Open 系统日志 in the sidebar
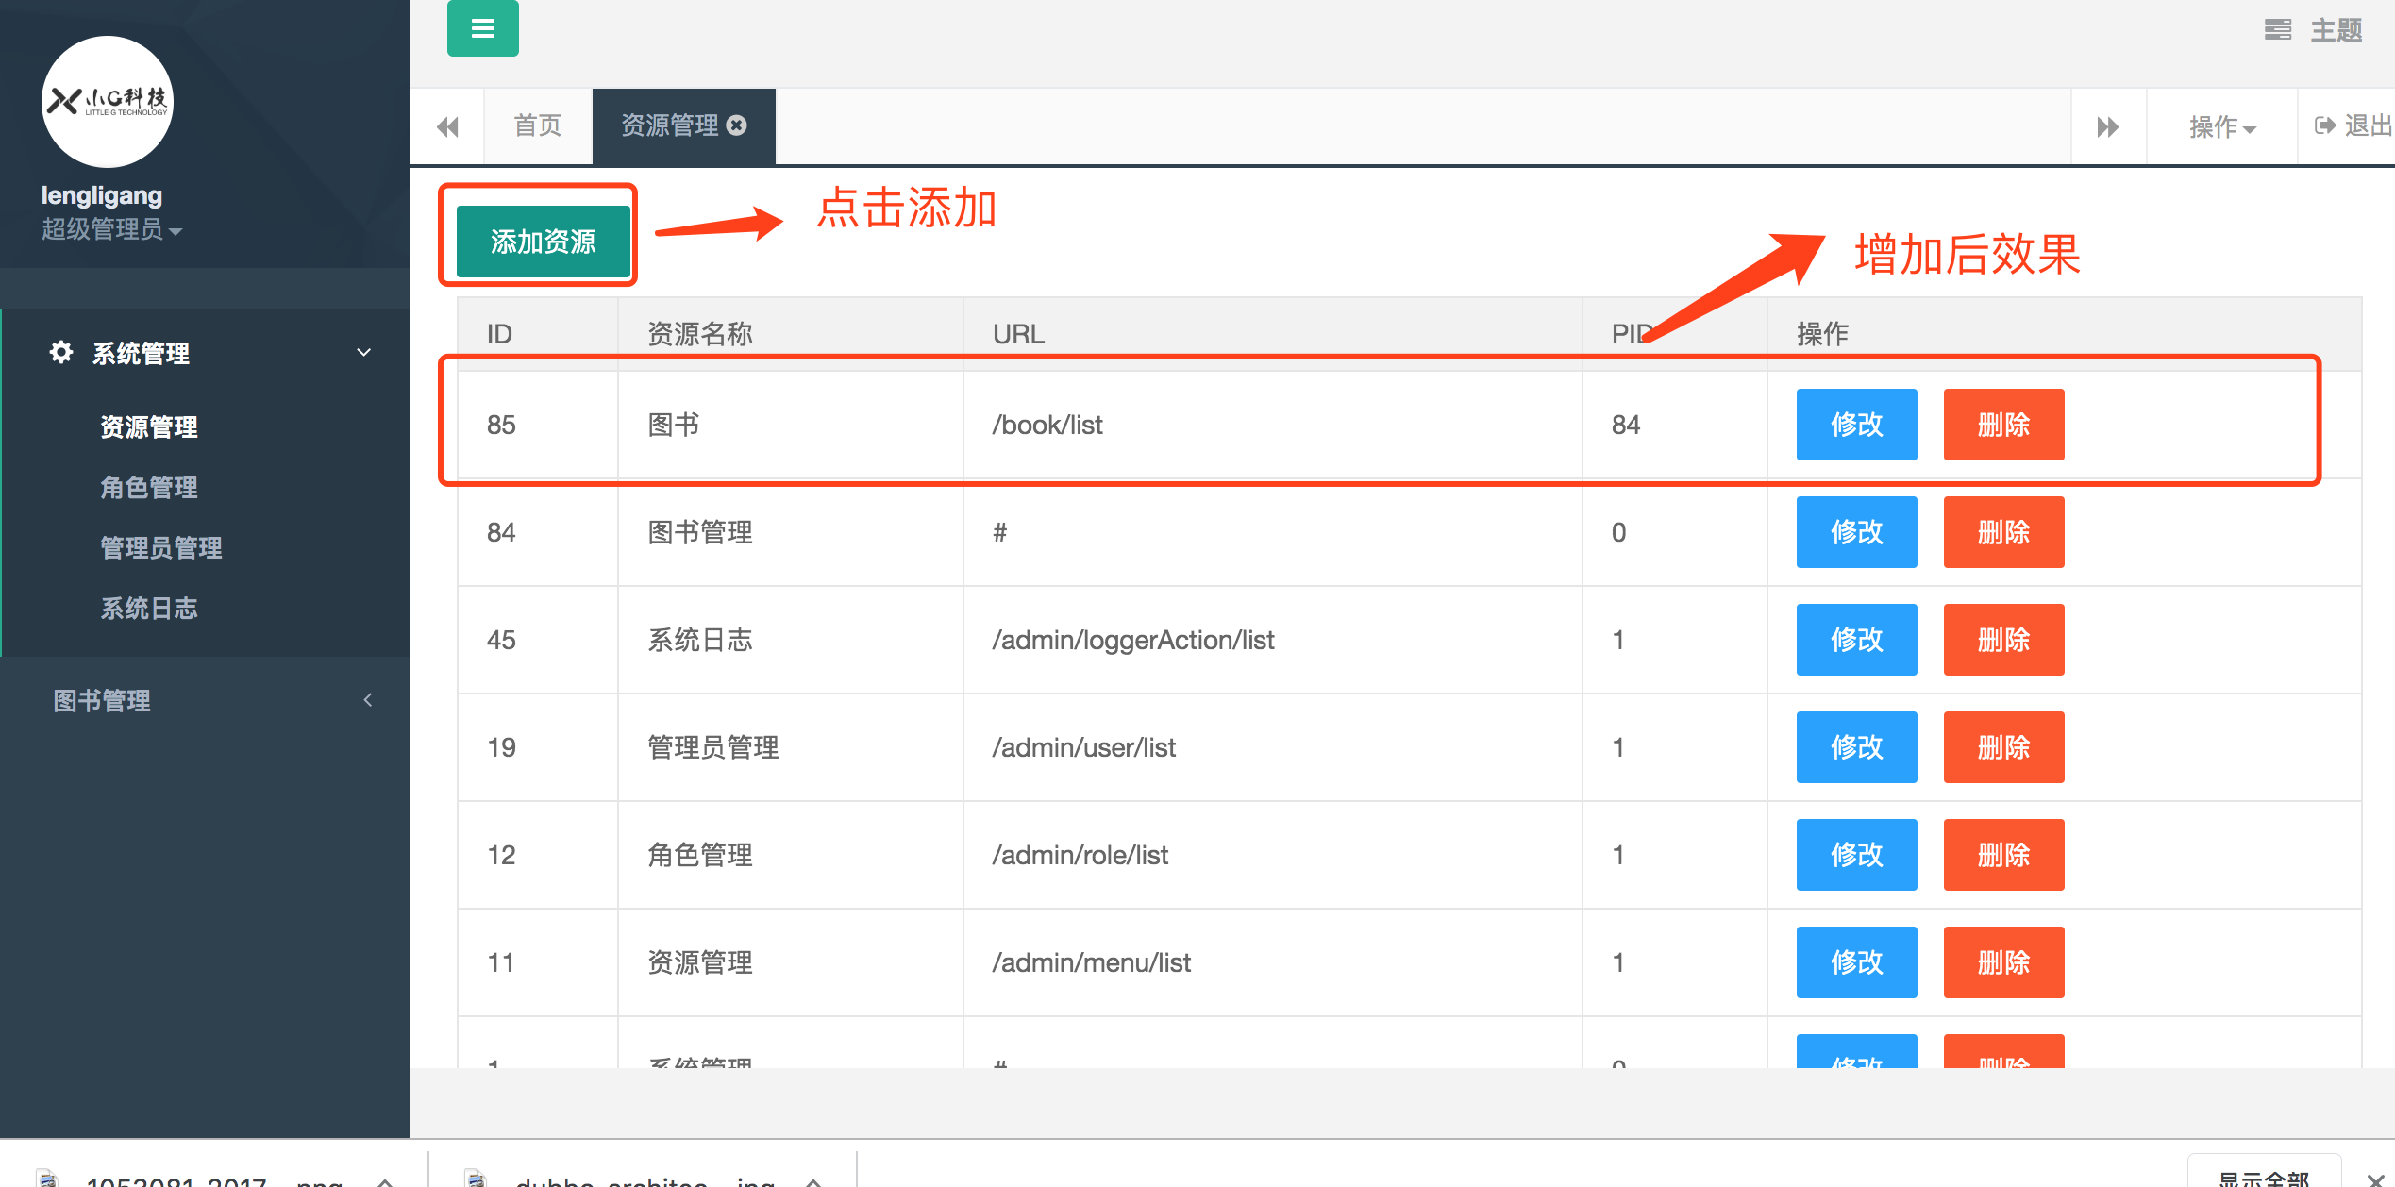 pyautogui.click(x=149, y=609)
